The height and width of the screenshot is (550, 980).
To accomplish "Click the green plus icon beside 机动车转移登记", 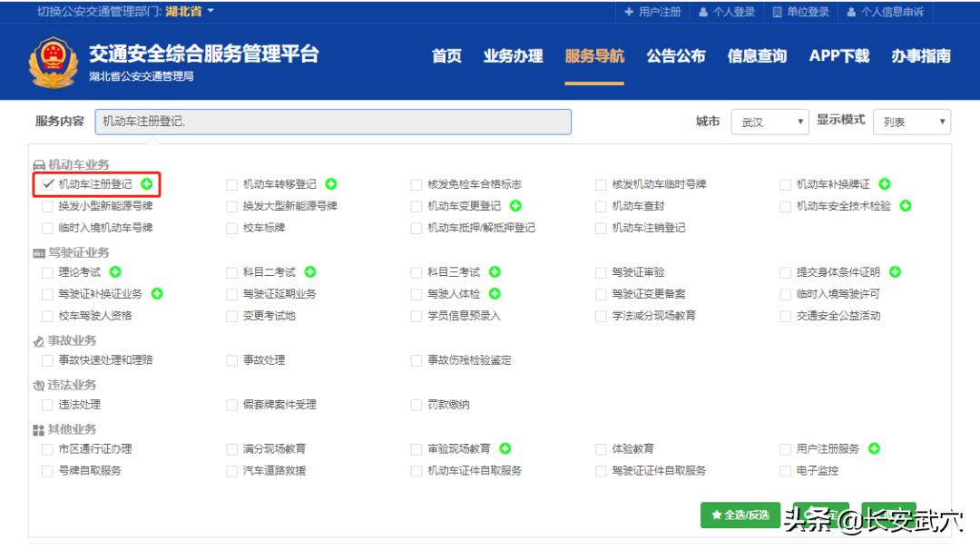I will pyautogui.click(x=331, y=184).
